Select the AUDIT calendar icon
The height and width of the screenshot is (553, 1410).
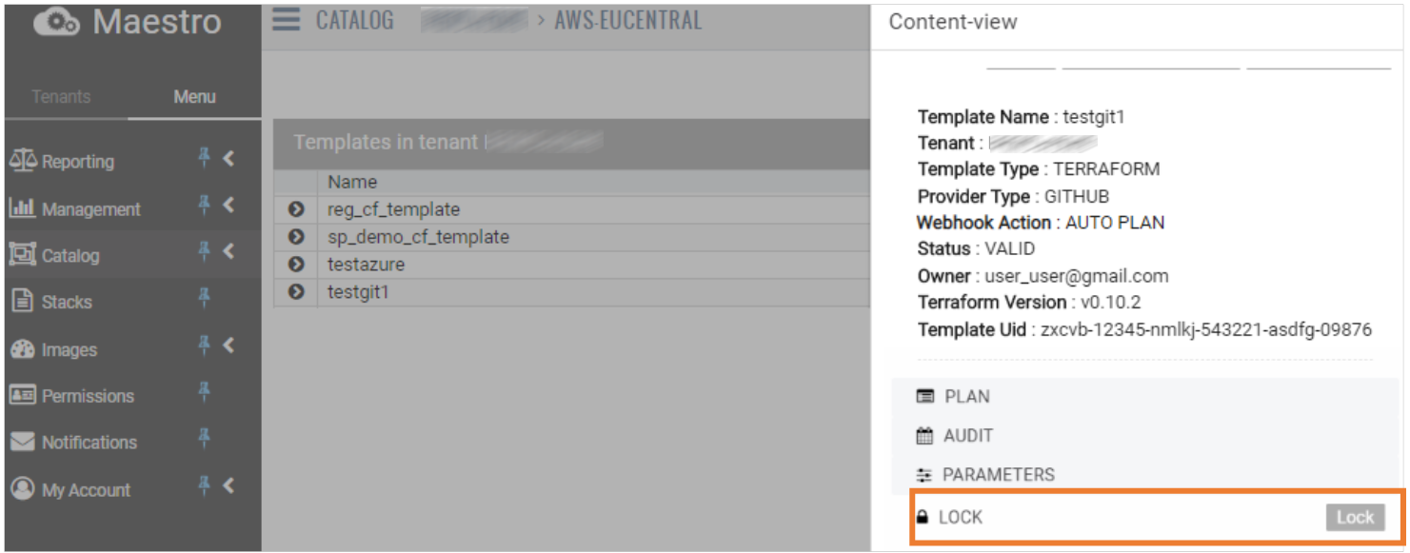click(925, 436)
